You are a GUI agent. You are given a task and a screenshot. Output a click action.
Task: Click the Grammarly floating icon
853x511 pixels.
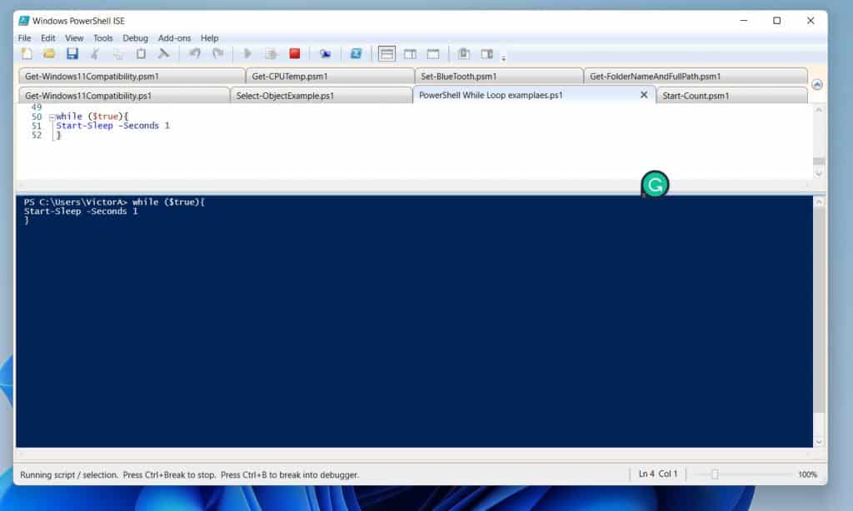click(x=655, y=185)
